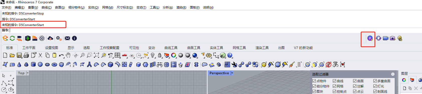Save the model with the floppy disk icon
Image resolution: width=422 pixels, height=94 pixels.
(x=19, y=55)
